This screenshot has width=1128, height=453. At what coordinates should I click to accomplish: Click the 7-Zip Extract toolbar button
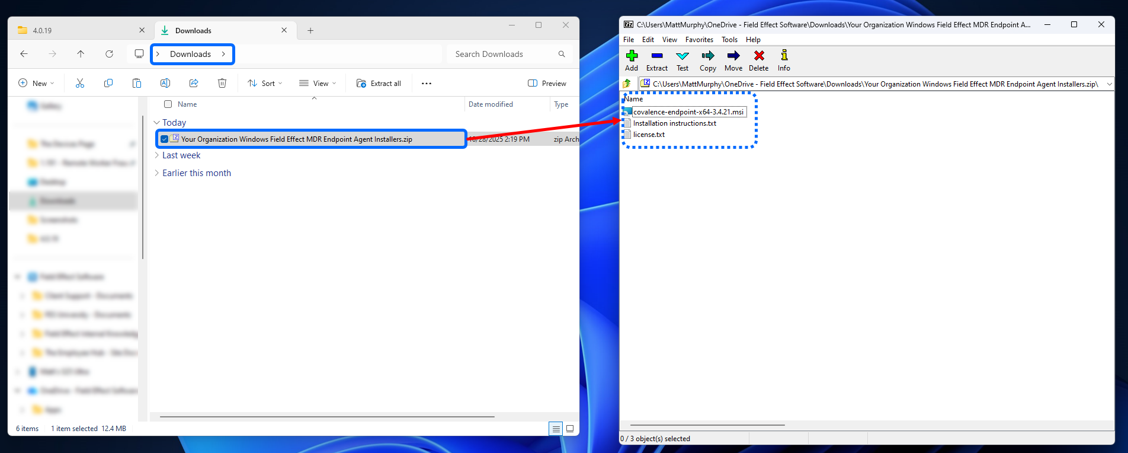point(657,60)
